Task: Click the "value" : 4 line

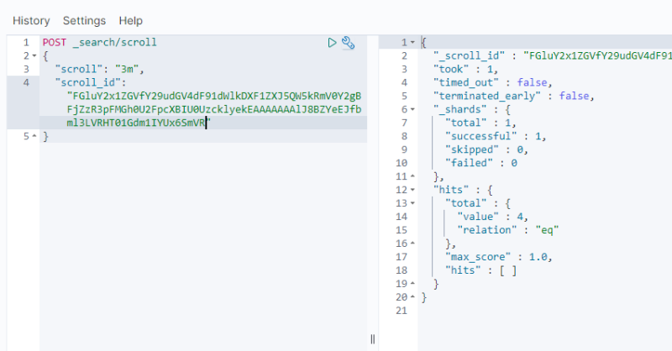Action: [493, 217]
